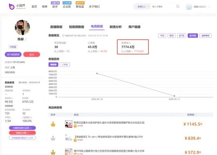Click the orange tag under first product
The width and height of the screenshot is (217, 155).
tap(75, 126)
